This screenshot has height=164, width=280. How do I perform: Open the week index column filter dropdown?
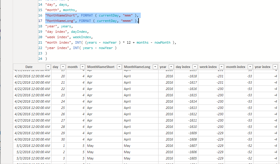pos(222,67)
